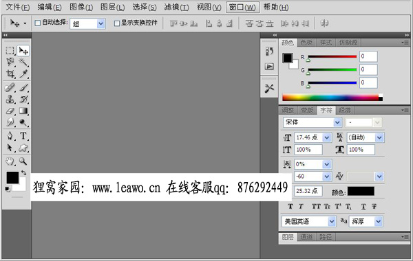Reset default foreground and background colors

pos(8,189)
